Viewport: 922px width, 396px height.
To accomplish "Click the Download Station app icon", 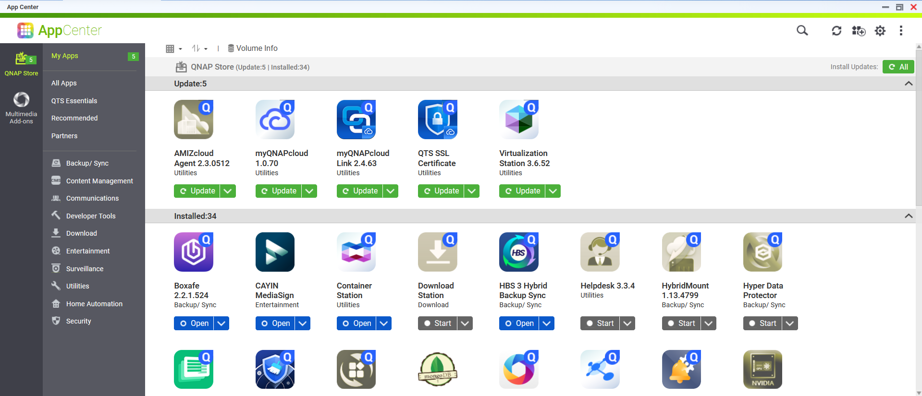I will pos(437,252).
